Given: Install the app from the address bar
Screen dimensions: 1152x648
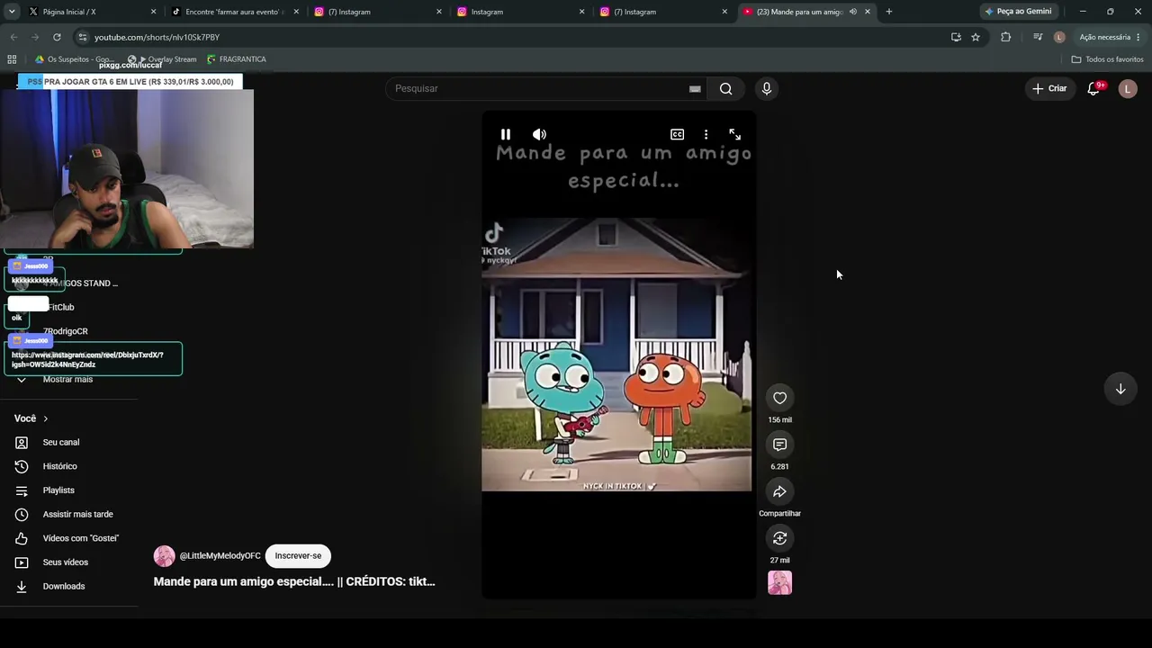Looking at the screenshot, I should click(956, 37).
